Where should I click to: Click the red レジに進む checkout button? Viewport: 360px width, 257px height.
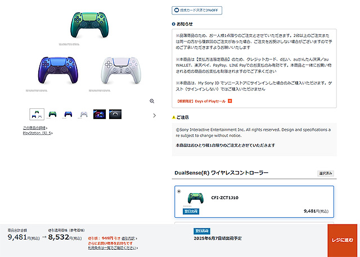[343, 240]
